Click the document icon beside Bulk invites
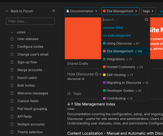 [x=12, y=86]
